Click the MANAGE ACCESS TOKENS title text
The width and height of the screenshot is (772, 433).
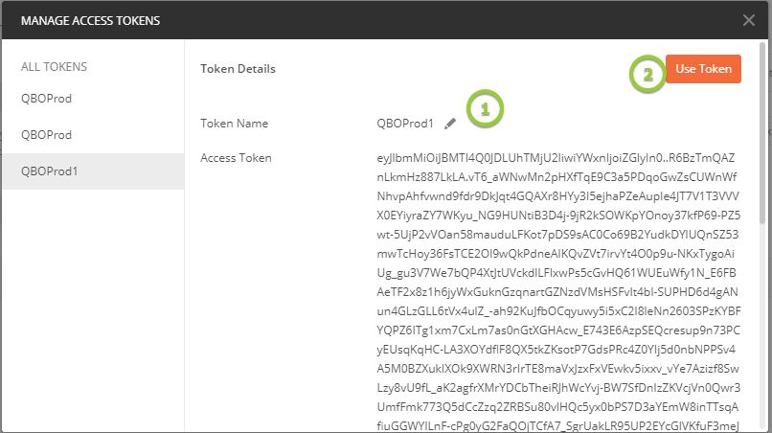[x=90, y=20]
